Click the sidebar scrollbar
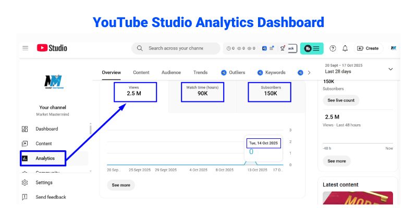The height and width of the screenshot is (208, 417). pos(91,130)
